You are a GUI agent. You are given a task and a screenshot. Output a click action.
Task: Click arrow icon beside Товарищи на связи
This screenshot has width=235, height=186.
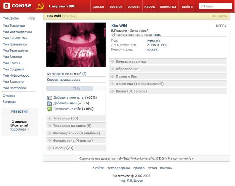tap(49, 126)
